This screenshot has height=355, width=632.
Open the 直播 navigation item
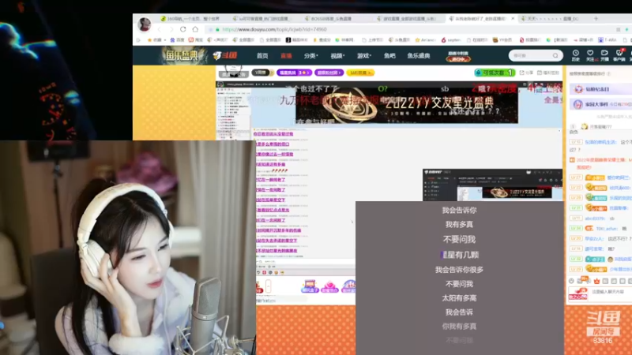[x=286, y=55]
